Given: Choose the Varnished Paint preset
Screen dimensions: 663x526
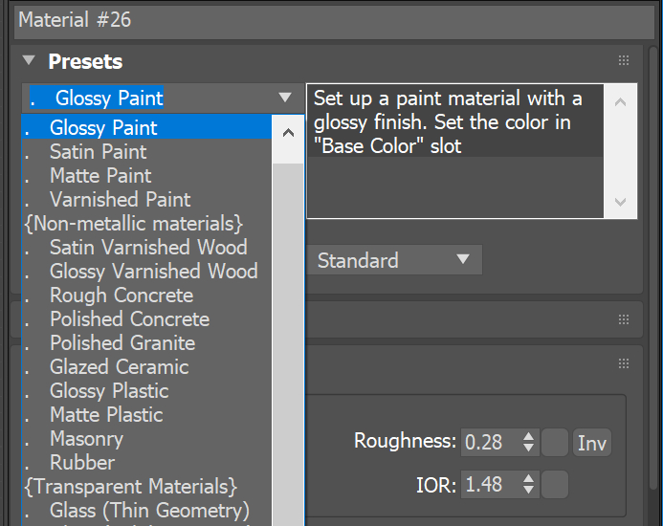Looking at the screenshot, I should [146, 199].
